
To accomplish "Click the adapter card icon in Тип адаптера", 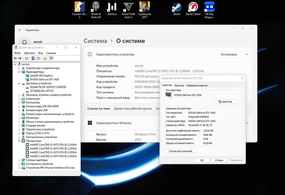I will [x=168, y=95].
